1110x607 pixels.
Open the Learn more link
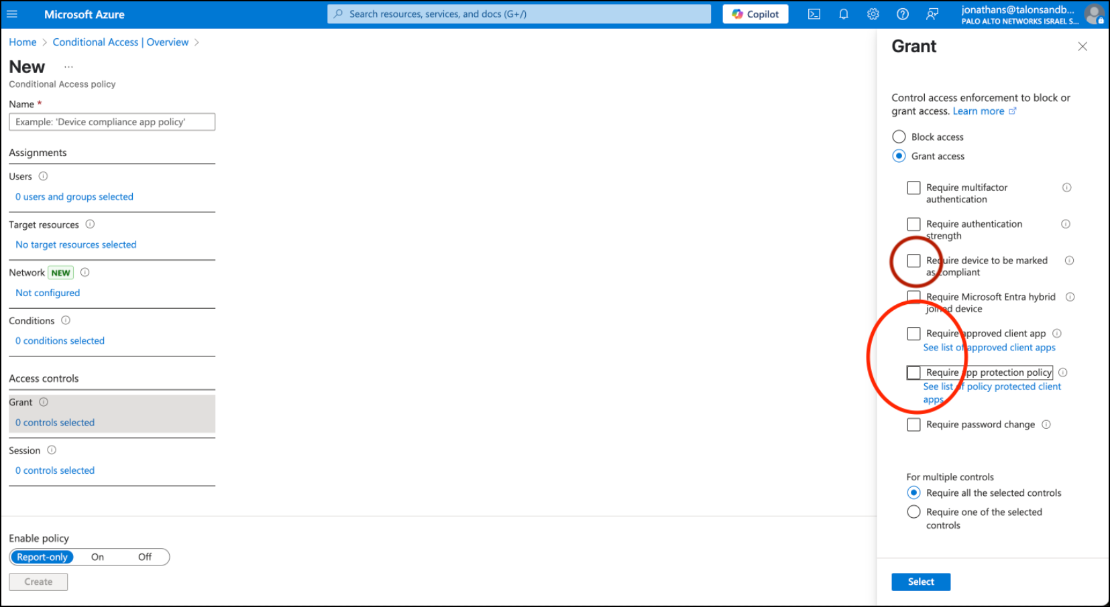coord(985,111)
